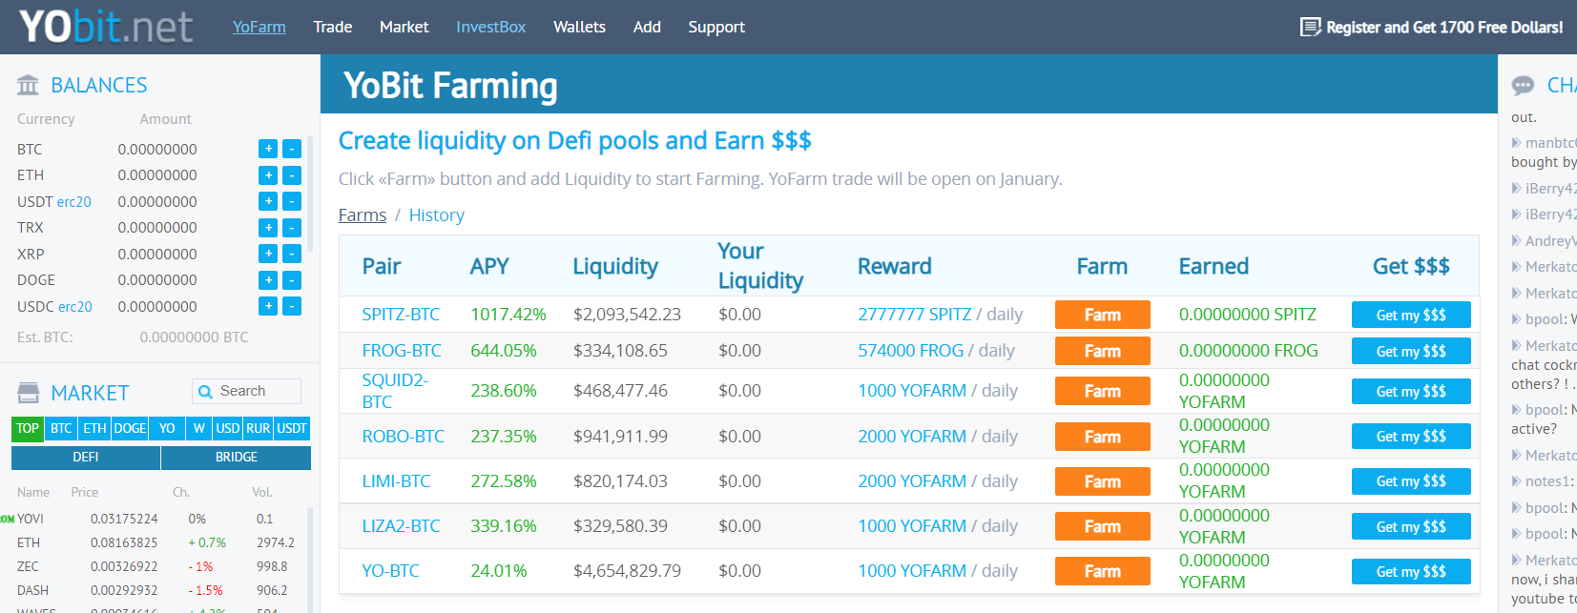Click the market list scrollbar
The image size is (1577, 613).
click(309, 560)
